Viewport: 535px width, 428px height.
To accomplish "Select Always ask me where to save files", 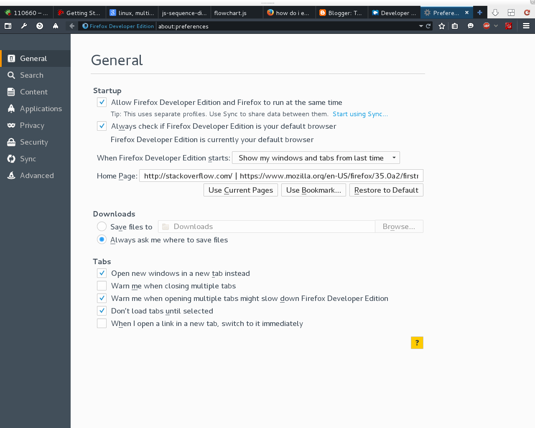I will click(102, 239).
